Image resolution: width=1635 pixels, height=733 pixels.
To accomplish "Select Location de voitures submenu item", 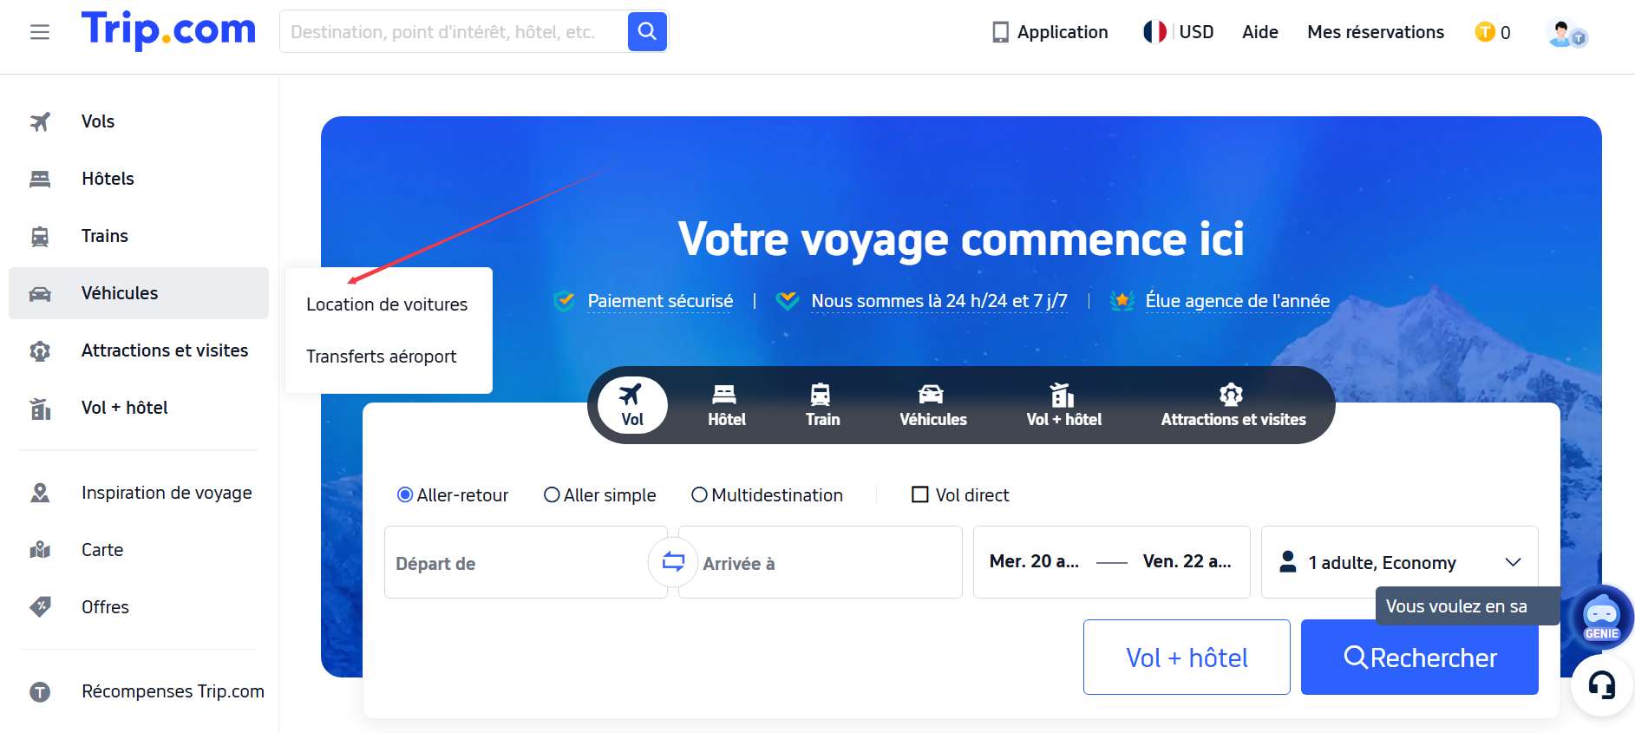I will click(x=387, y=304).
